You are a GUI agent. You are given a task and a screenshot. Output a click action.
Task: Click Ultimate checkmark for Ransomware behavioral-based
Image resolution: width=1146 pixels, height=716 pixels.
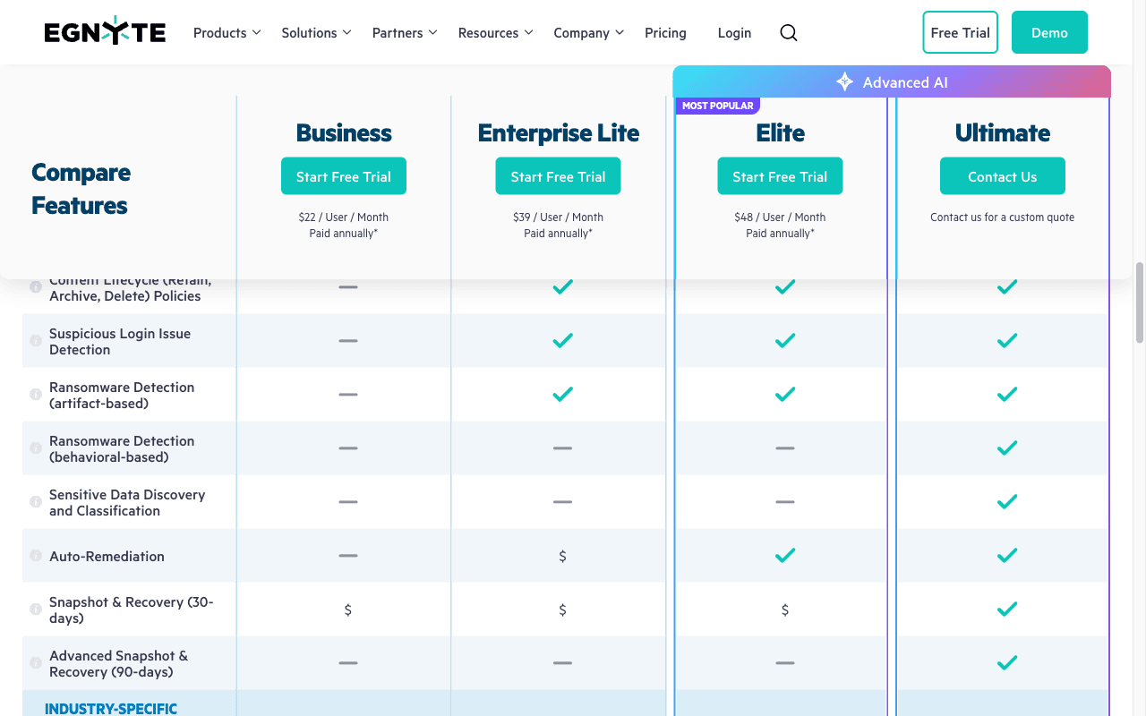(x=1007, y=448)
